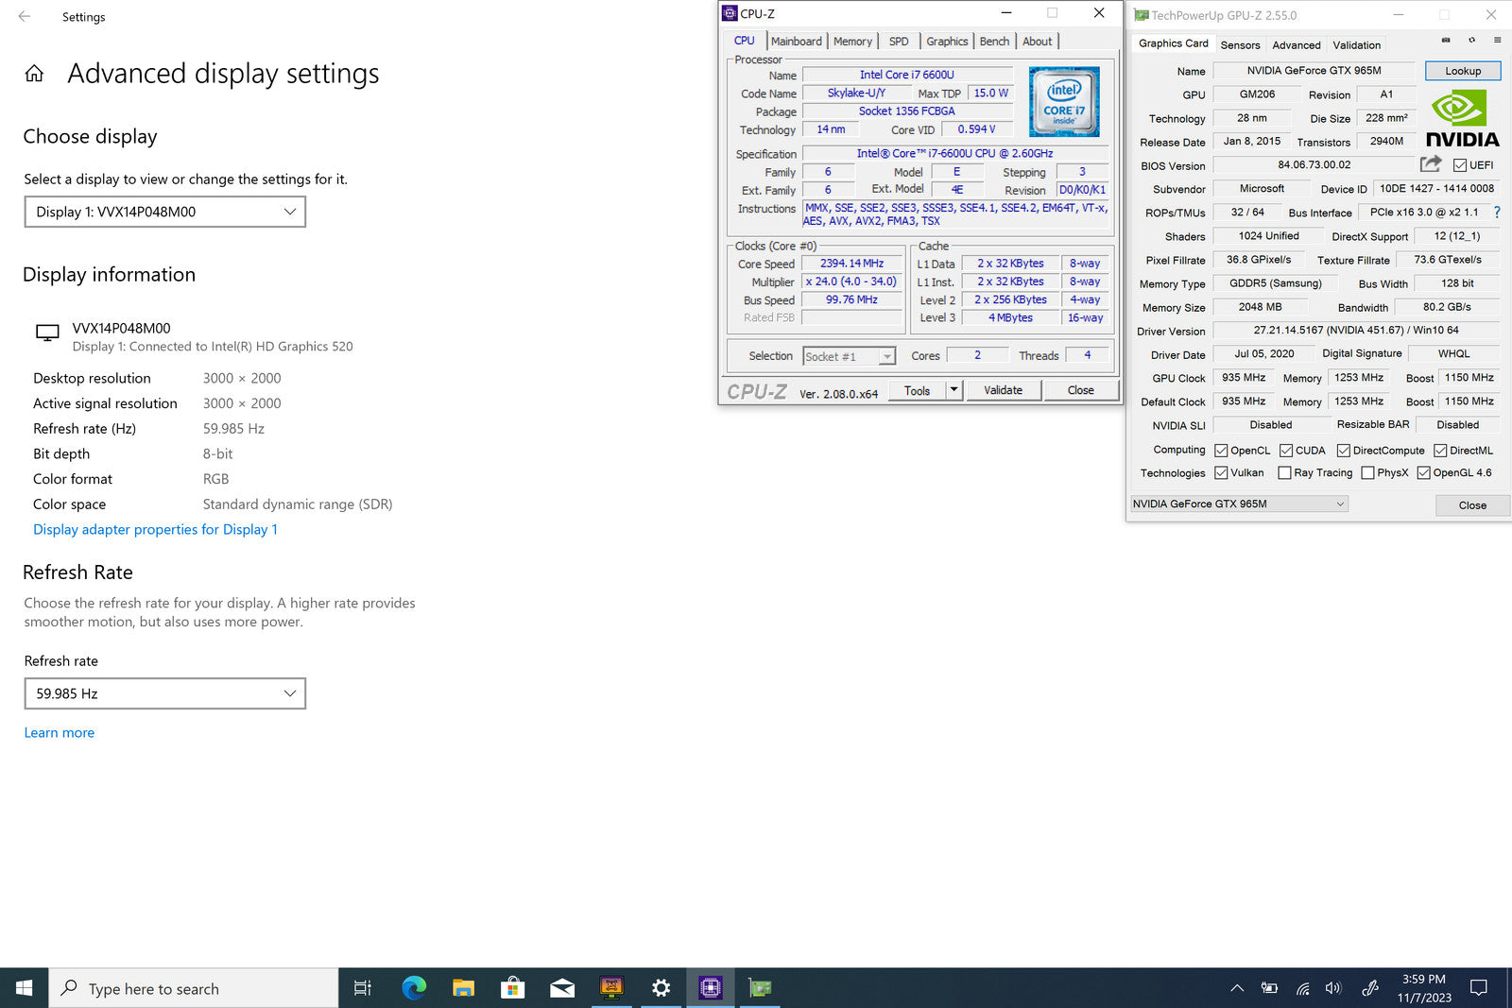Click the volume speaker tray icon
Image resolution: width=1512 pixels, height=1008 pixels.
coord(1333,988)
